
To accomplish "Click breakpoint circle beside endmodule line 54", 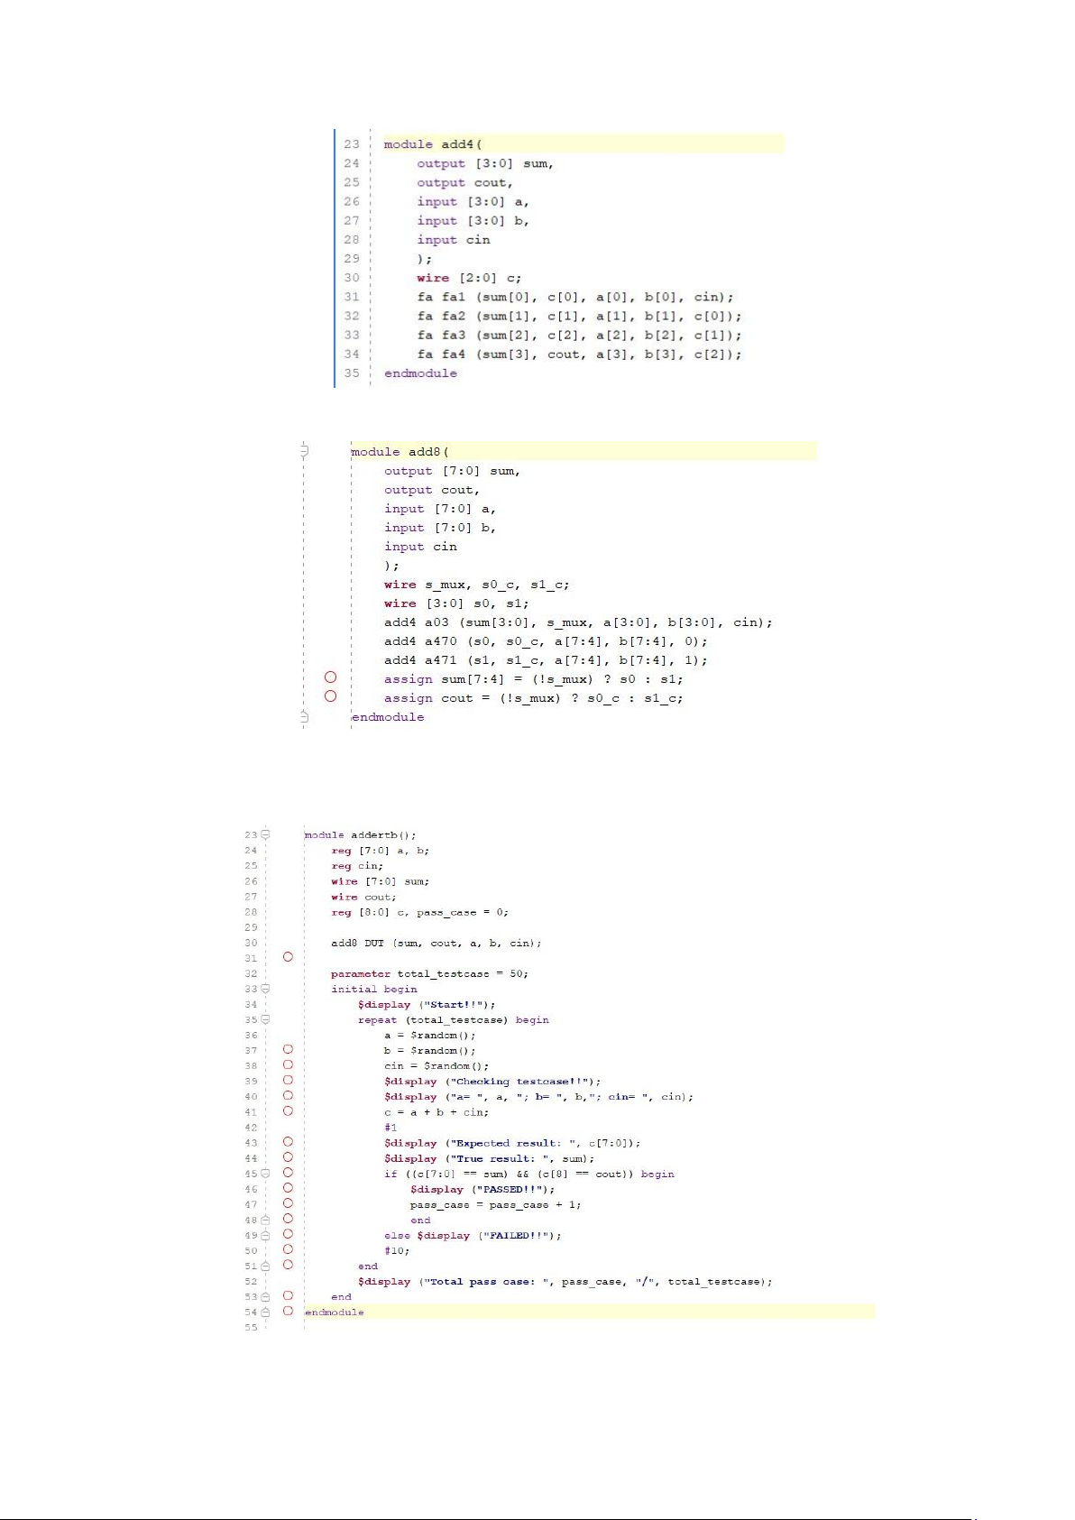I will click(x=288, y=1311).
